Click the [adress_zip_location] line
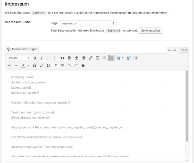This screenshot has width=194, height=163. 25,93
